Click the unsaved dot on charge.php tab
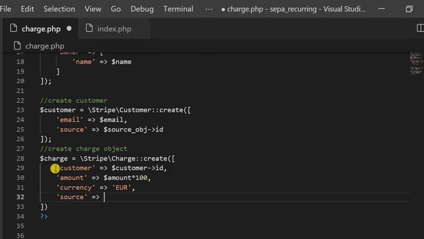Viewport: 424px width, 239px height. 69,29
